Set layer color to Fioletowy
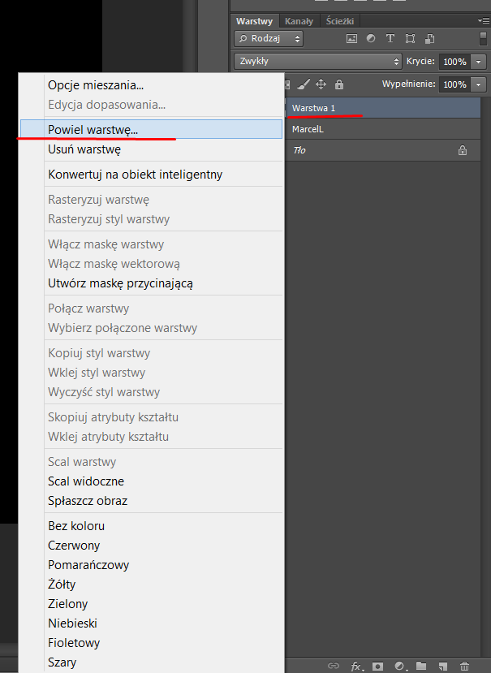Image resolution: width=491 pixels, height=673 pixels. (151, 643)
